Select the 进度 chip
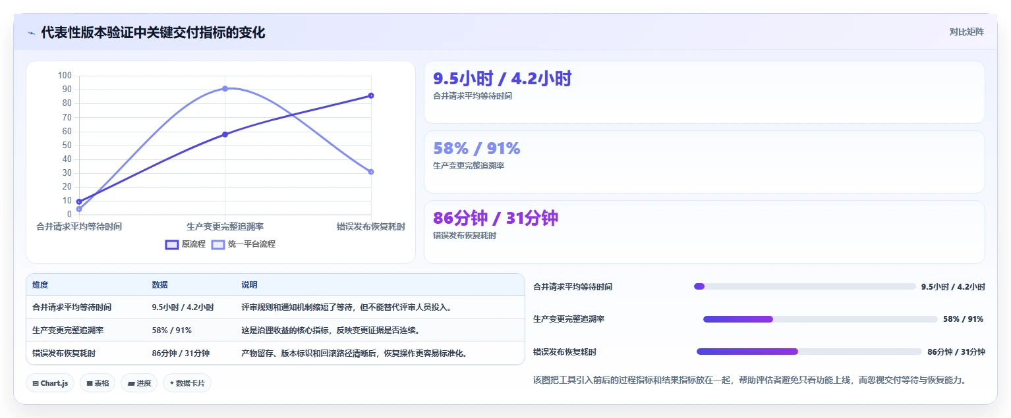 tap(139, 383)
